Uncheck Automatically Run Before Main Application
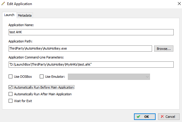The width and height of the screenshot is (182, 122). (x=10, y=87)
